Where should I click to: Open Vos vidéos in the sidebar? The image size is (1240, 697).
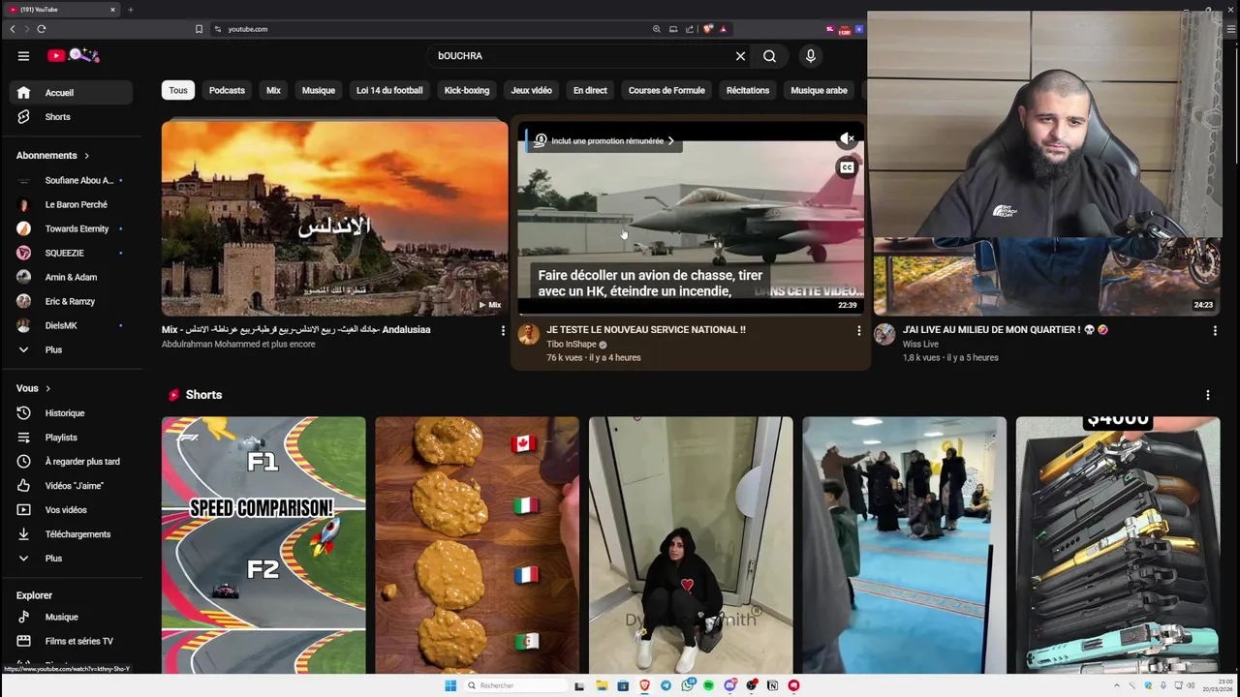(71, 510)
